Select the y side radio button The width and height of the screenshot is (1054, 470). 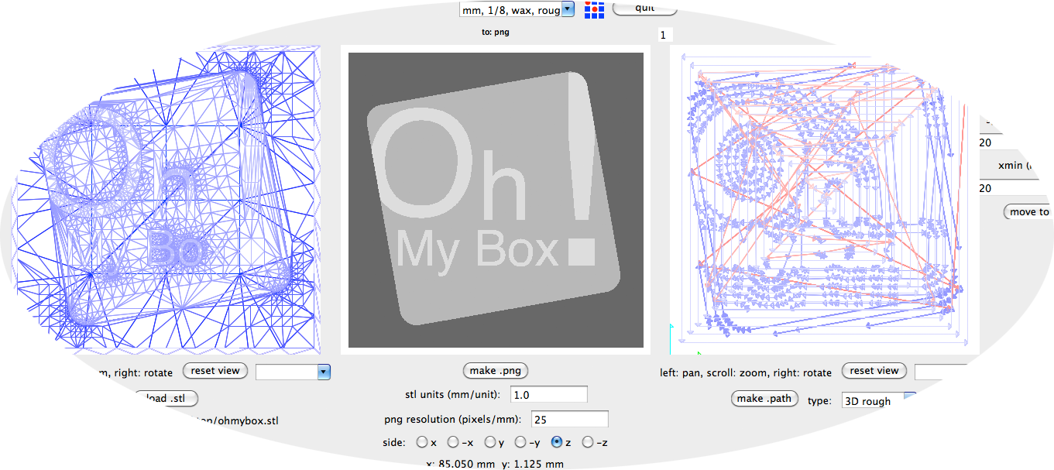point(489,442)
